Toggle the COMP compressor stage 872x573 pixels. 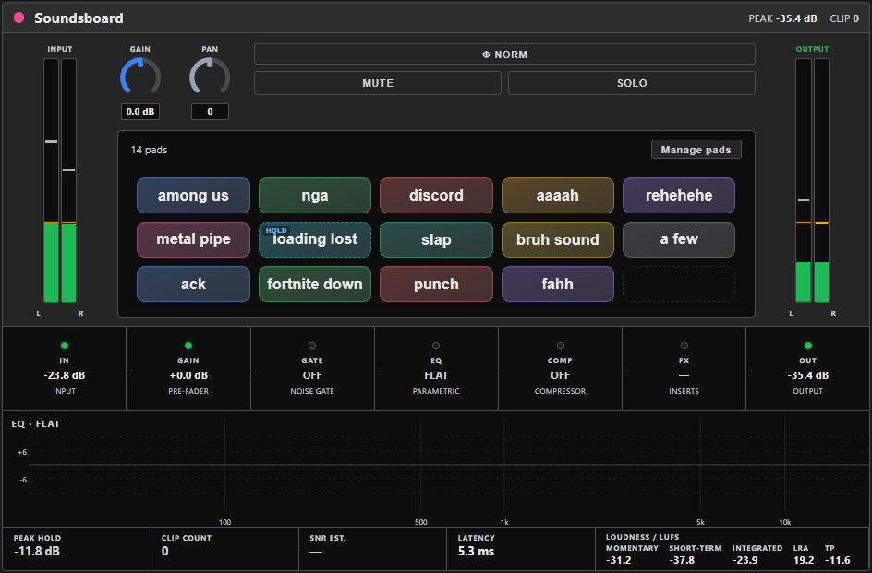pyautogui.click(x=560, y=369)
